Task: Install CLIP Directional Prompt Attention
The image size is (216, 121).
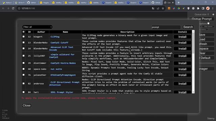Action: [x=182, y=84]
